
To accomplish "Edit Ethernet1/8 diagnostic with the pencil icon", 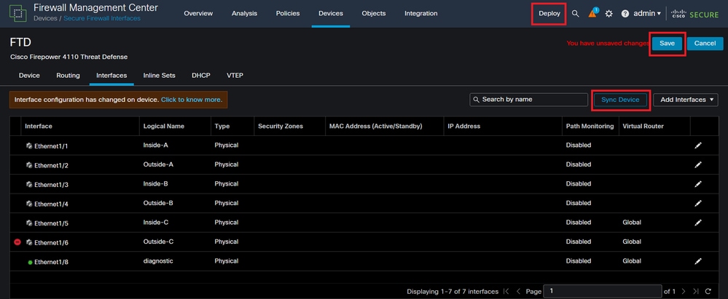I will pyautogui.click(x=698, y=261).
